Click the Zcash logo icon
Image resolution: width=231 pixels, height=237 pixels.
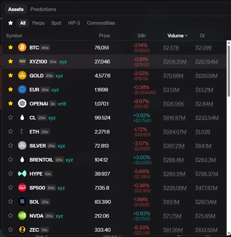click(x=22, y=230)
